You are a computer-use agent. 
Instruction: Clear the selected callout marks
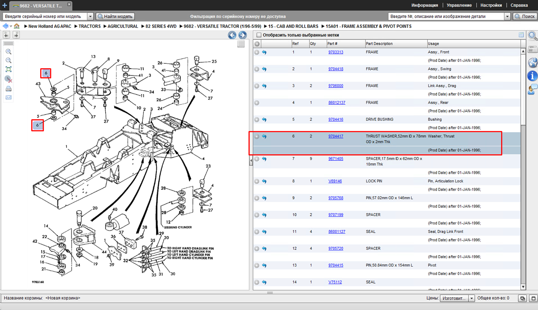9,79
